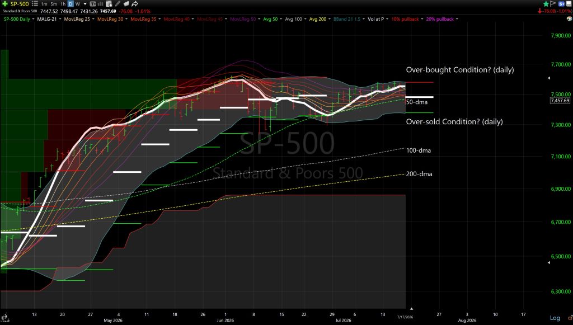
Task: Click the save disk icon
Action: point(569,4)
